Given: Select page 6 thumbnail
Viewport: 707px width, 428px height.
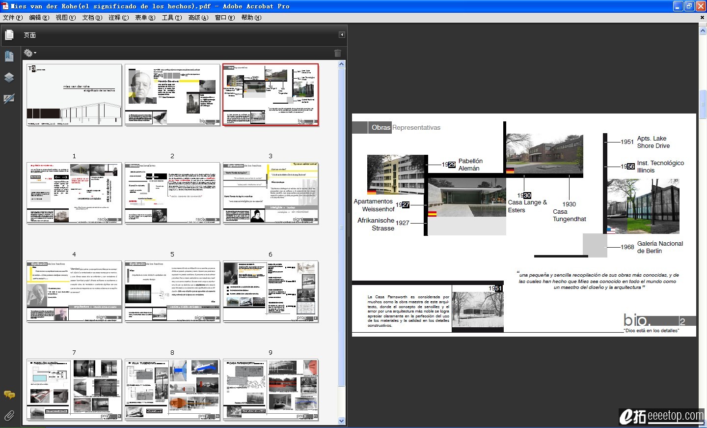Looking at the screenshot, I should tap(271, 193).
